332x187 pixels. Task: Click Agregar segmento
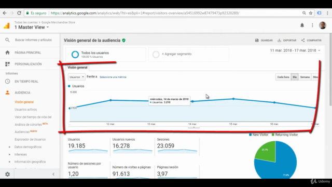pyautogui.click(x=188, y=55)
